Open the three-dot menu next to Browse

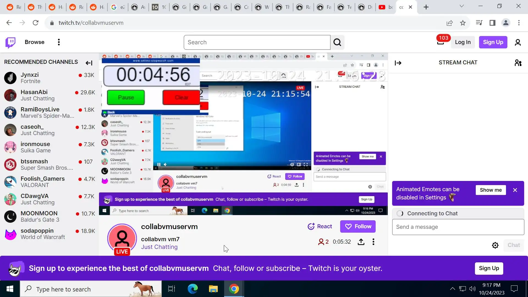pyautogui.click(x=59, y=42)
